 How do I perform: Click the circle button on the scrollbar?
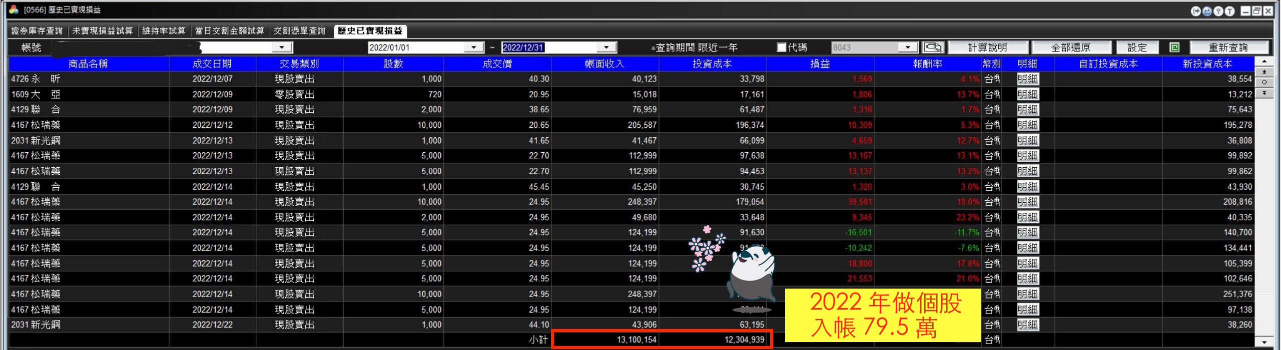(1264, 82)
